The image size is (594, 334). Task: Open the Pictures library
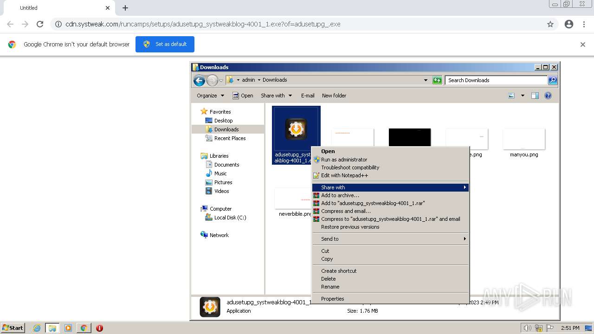point(223,182)
